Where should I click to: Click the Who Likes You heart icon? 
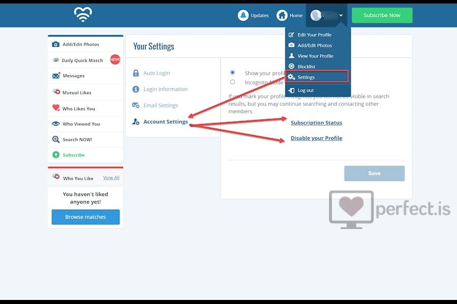point(56,107)
